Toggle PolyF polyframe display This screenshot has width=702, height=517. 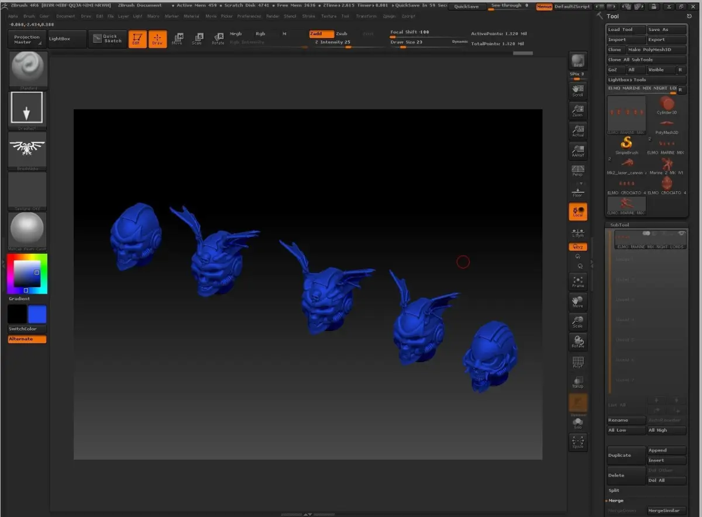coord(578,362)
